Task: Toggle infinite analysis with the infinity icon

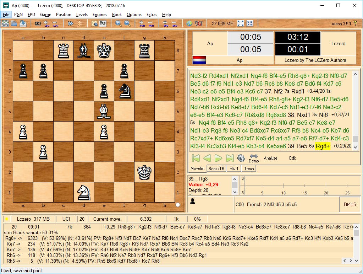Action: coord(38,23)
